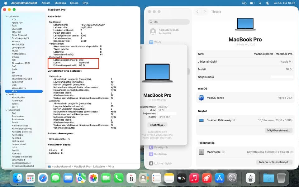Launch Safari from the Dock
Viewport: 299px width, 187px height.
click(x=43, y=178)
